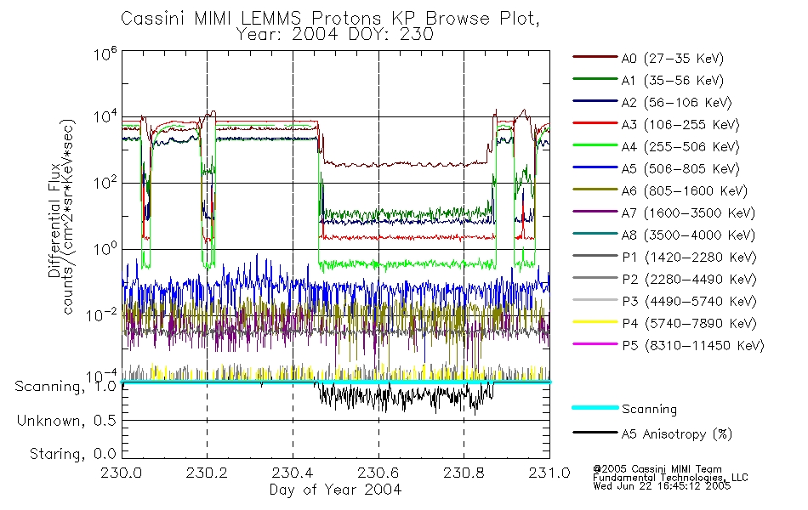
Task: Click the x-axis tick label 231.0
Action: (549, 473)
